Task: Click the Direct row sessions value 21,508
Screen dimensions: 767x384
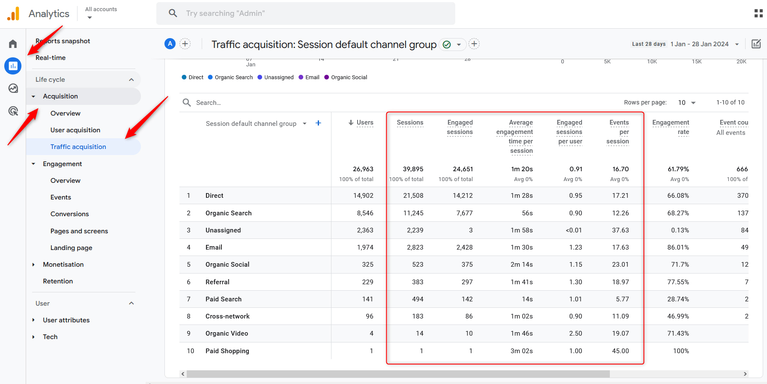Action: (413, 196)
